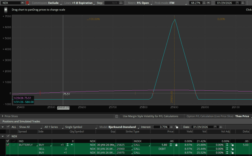Click the chart line icon on IND row

(x=14, y=141)
